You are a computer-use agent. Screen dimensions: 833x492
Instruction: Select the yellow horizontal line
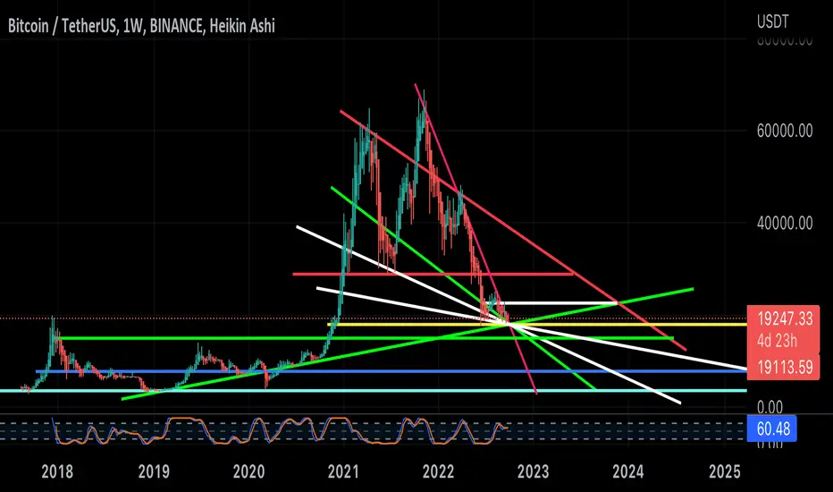click(x=537, y=324)
